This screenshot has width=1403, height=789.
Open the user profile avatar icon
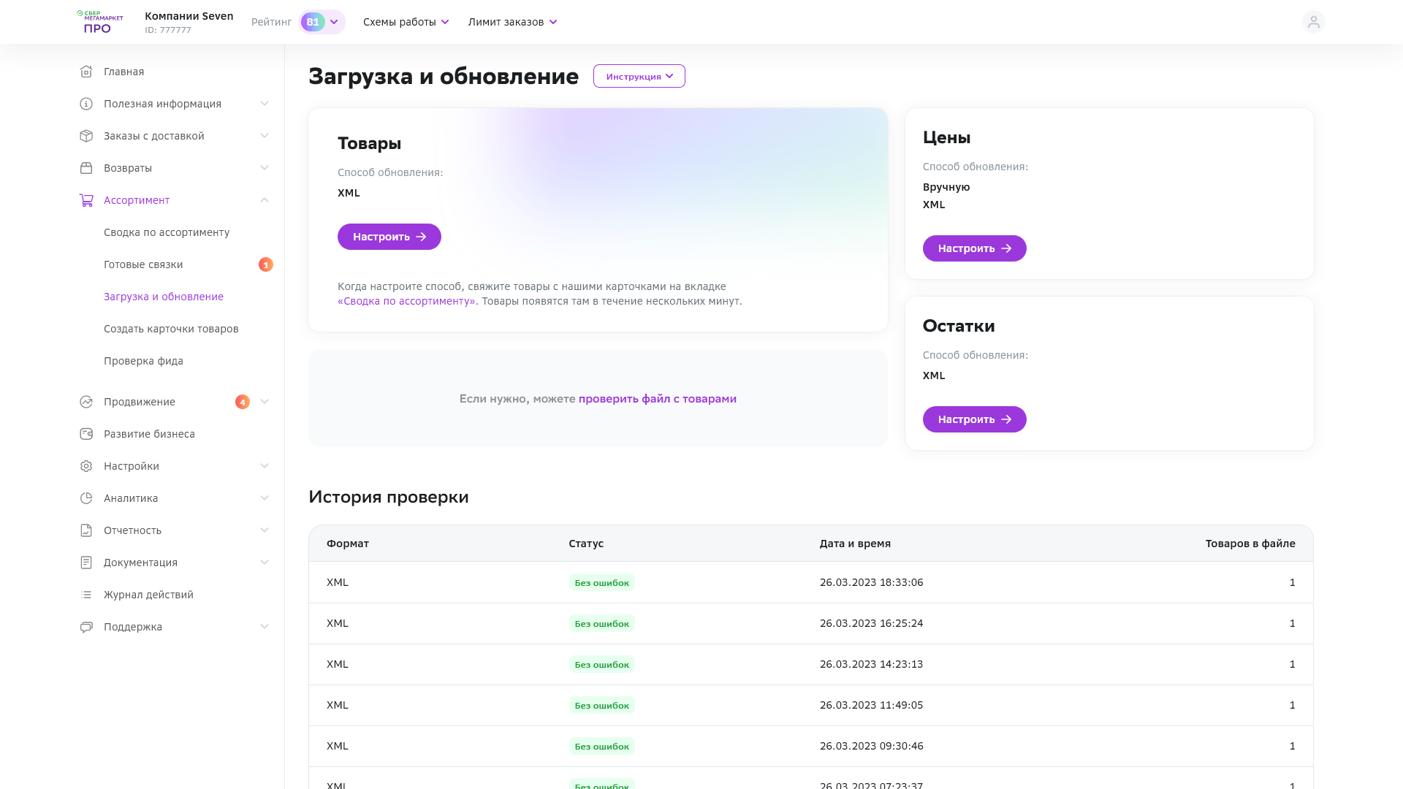click(x=1313, y=22)
